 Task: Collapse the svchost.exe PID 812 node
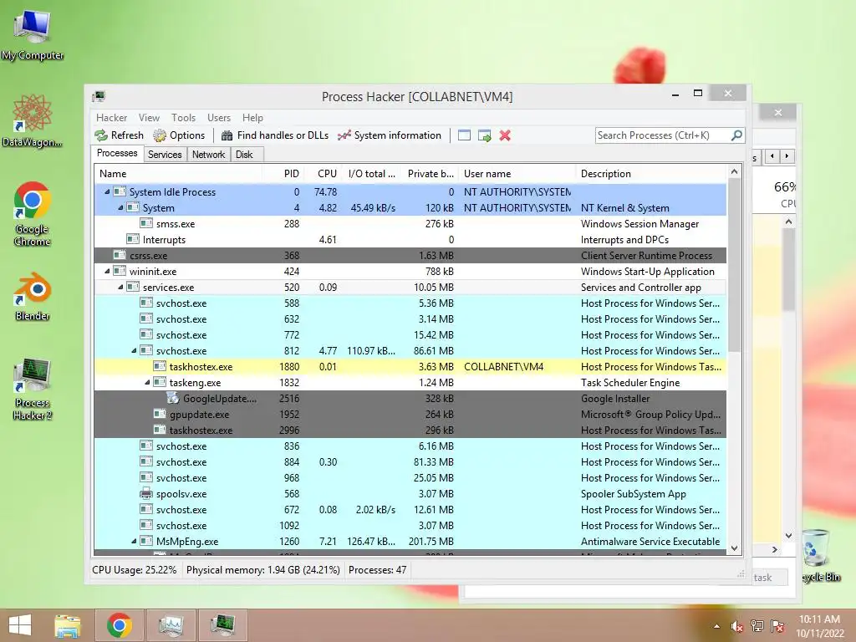(134, 350)
